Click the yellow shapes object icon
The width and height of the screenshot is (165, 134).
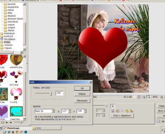pyautogui.click(x=127, y=111)
